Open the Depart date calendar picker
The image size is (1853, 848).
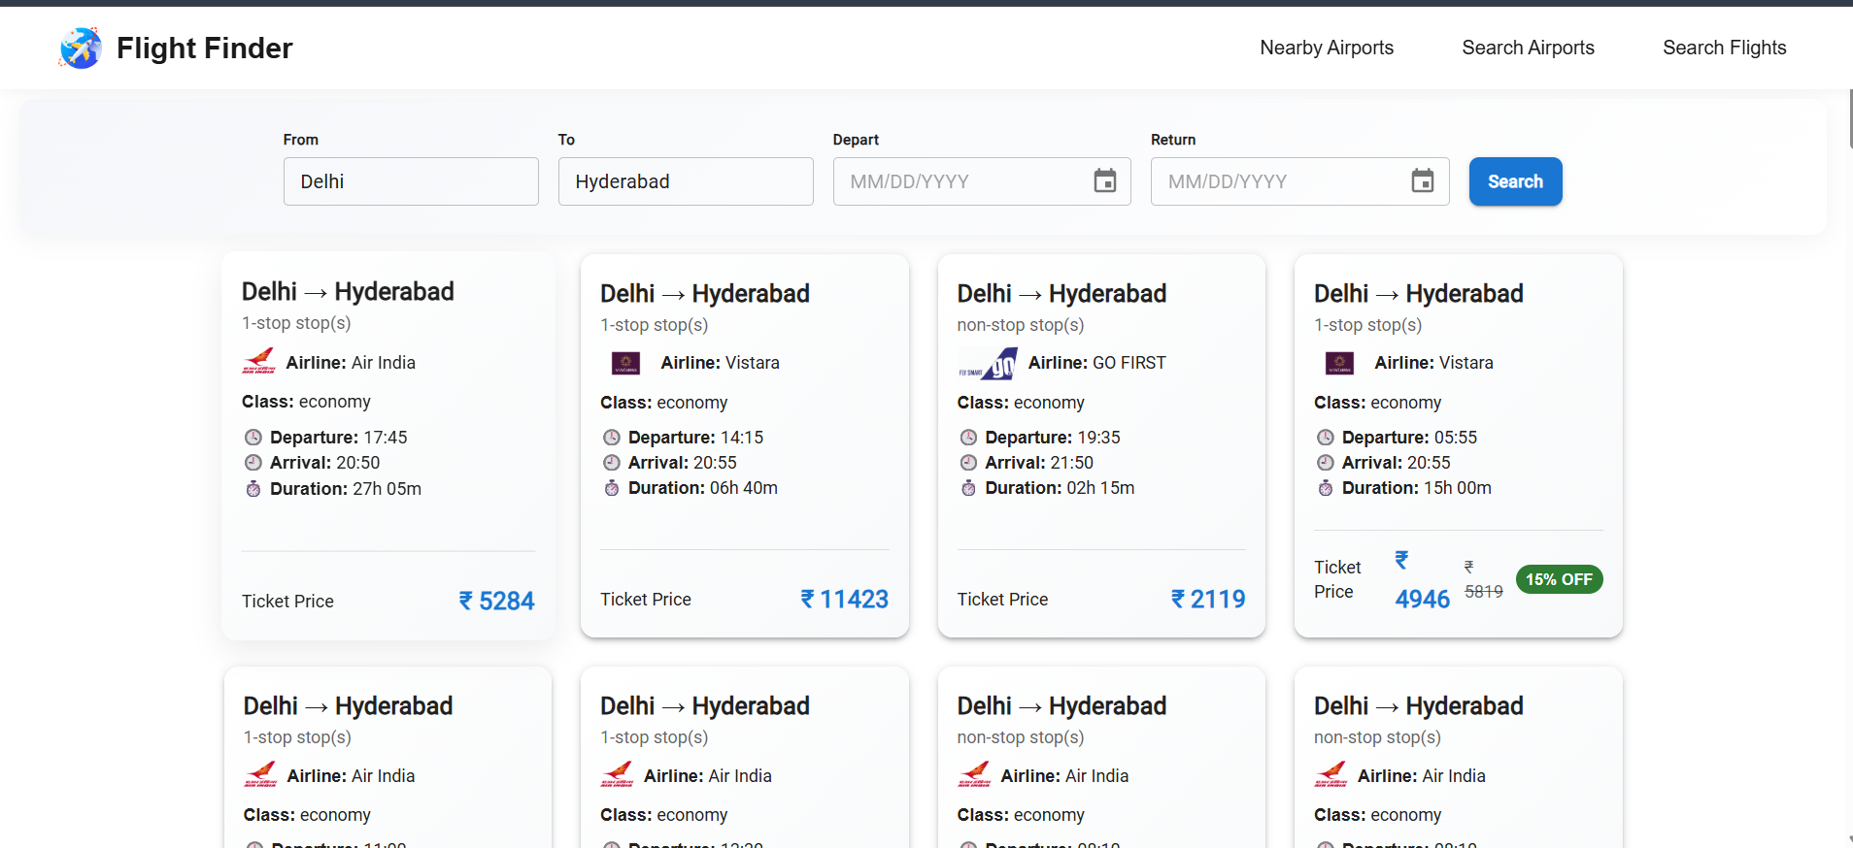[x=1104, y=181]
